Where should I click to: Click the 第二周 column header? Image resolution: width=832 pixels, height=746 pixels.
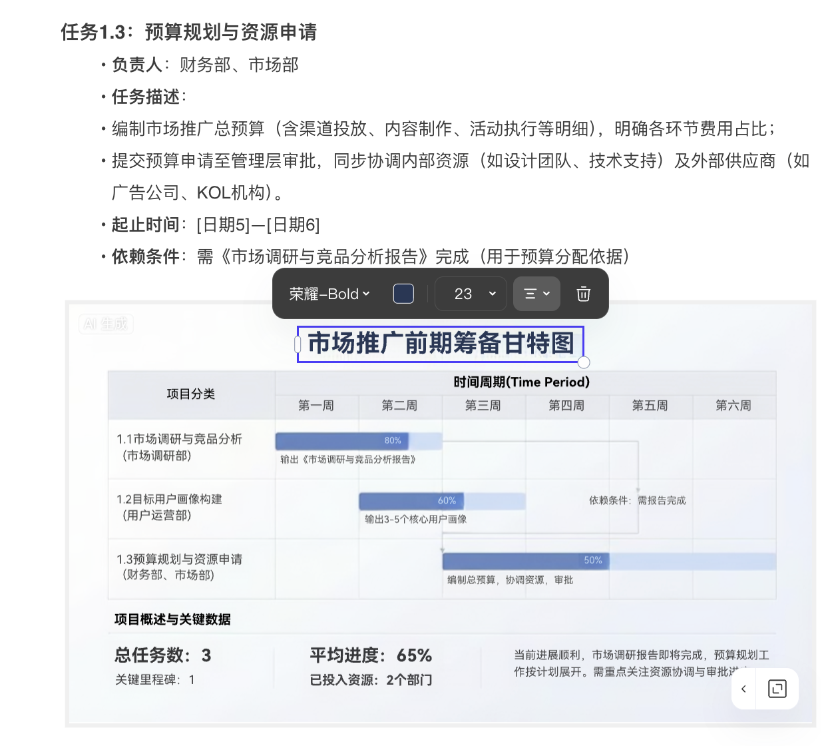pyautogui.click(x=399, y=406)
